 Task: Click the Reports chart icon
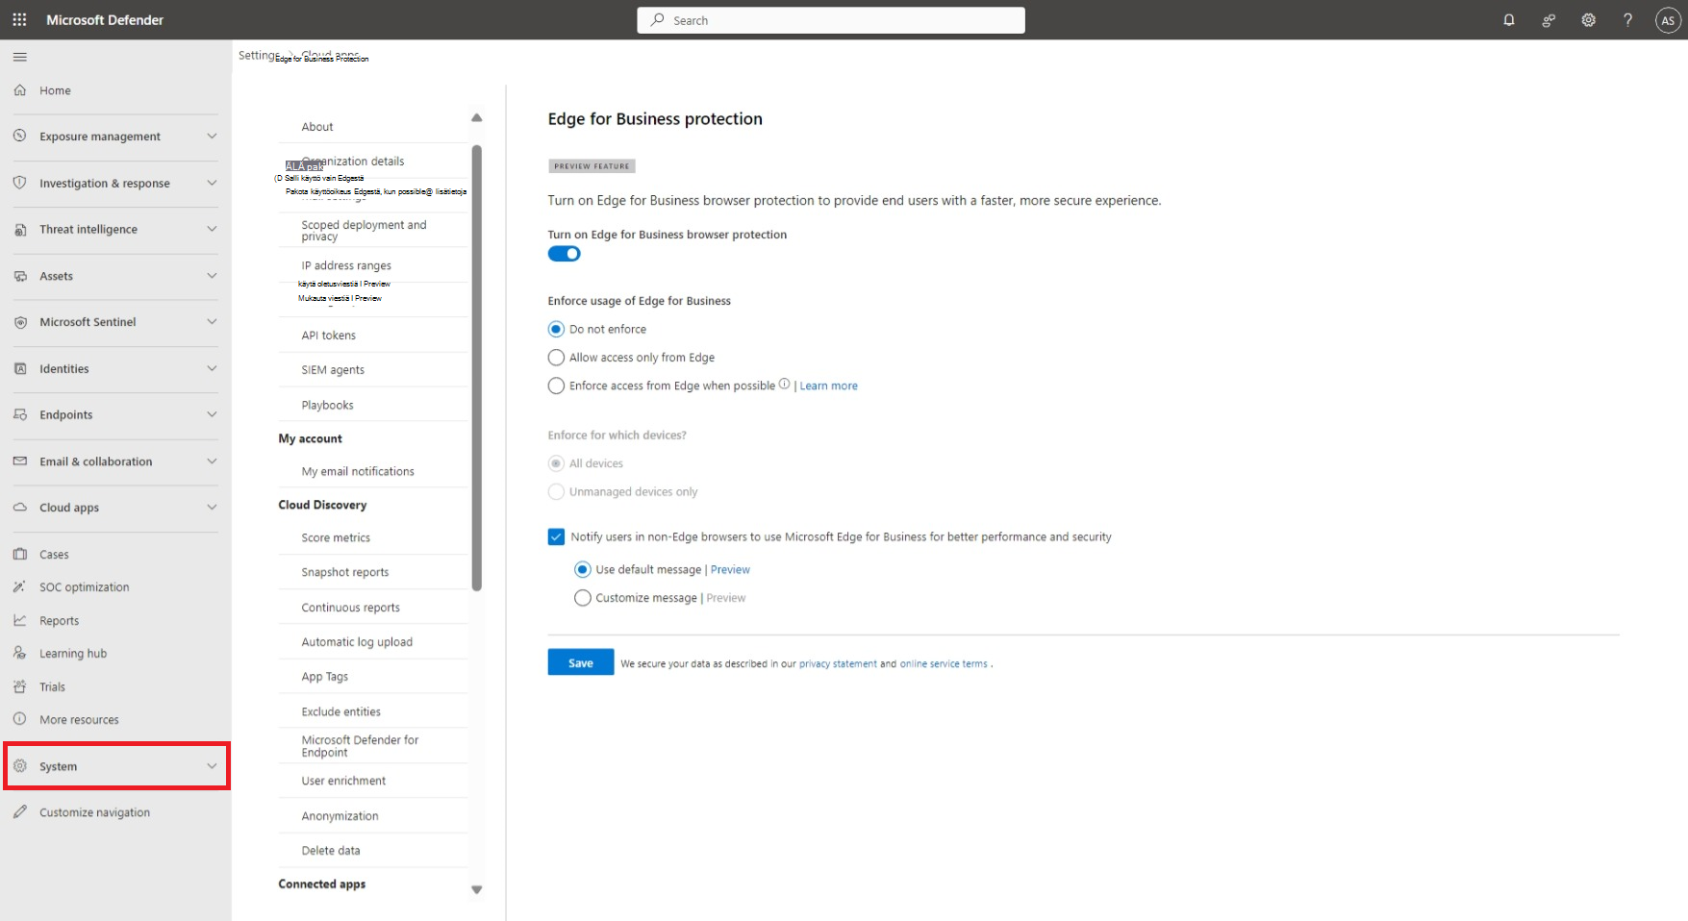pos(19,620)
